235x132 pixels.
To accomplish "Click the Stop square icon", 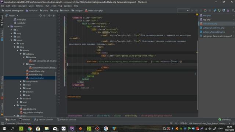I will pyautogui.click(x=210, y=11).
